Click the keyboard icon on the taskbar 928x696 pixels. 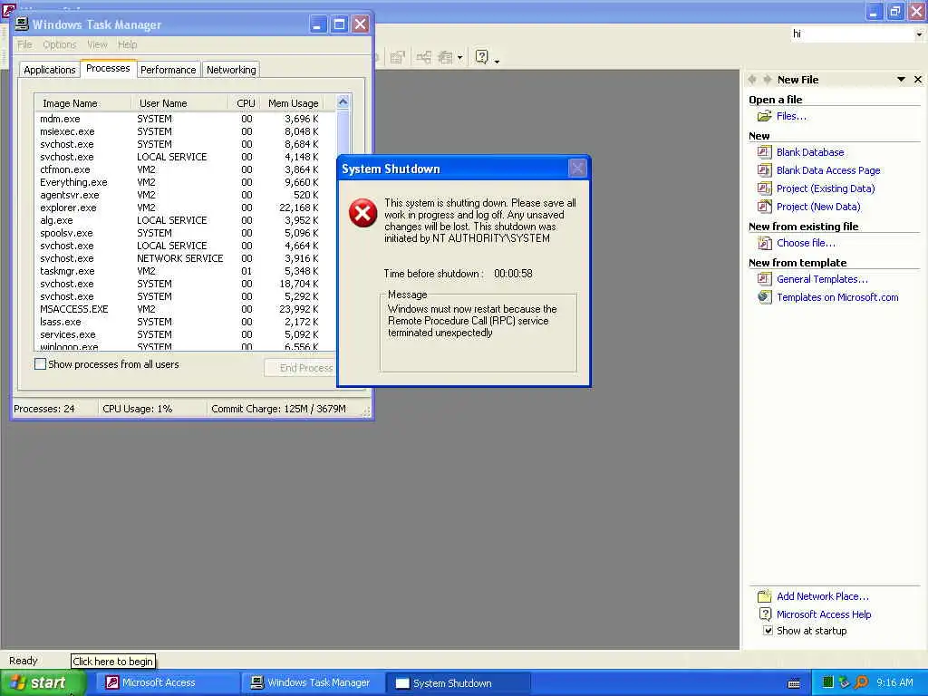(x=794, y=683)
